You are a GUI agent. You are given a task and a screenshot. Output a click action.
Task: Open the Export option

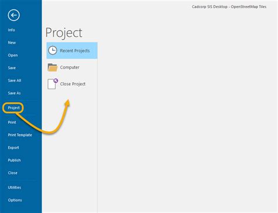(13, 148)
